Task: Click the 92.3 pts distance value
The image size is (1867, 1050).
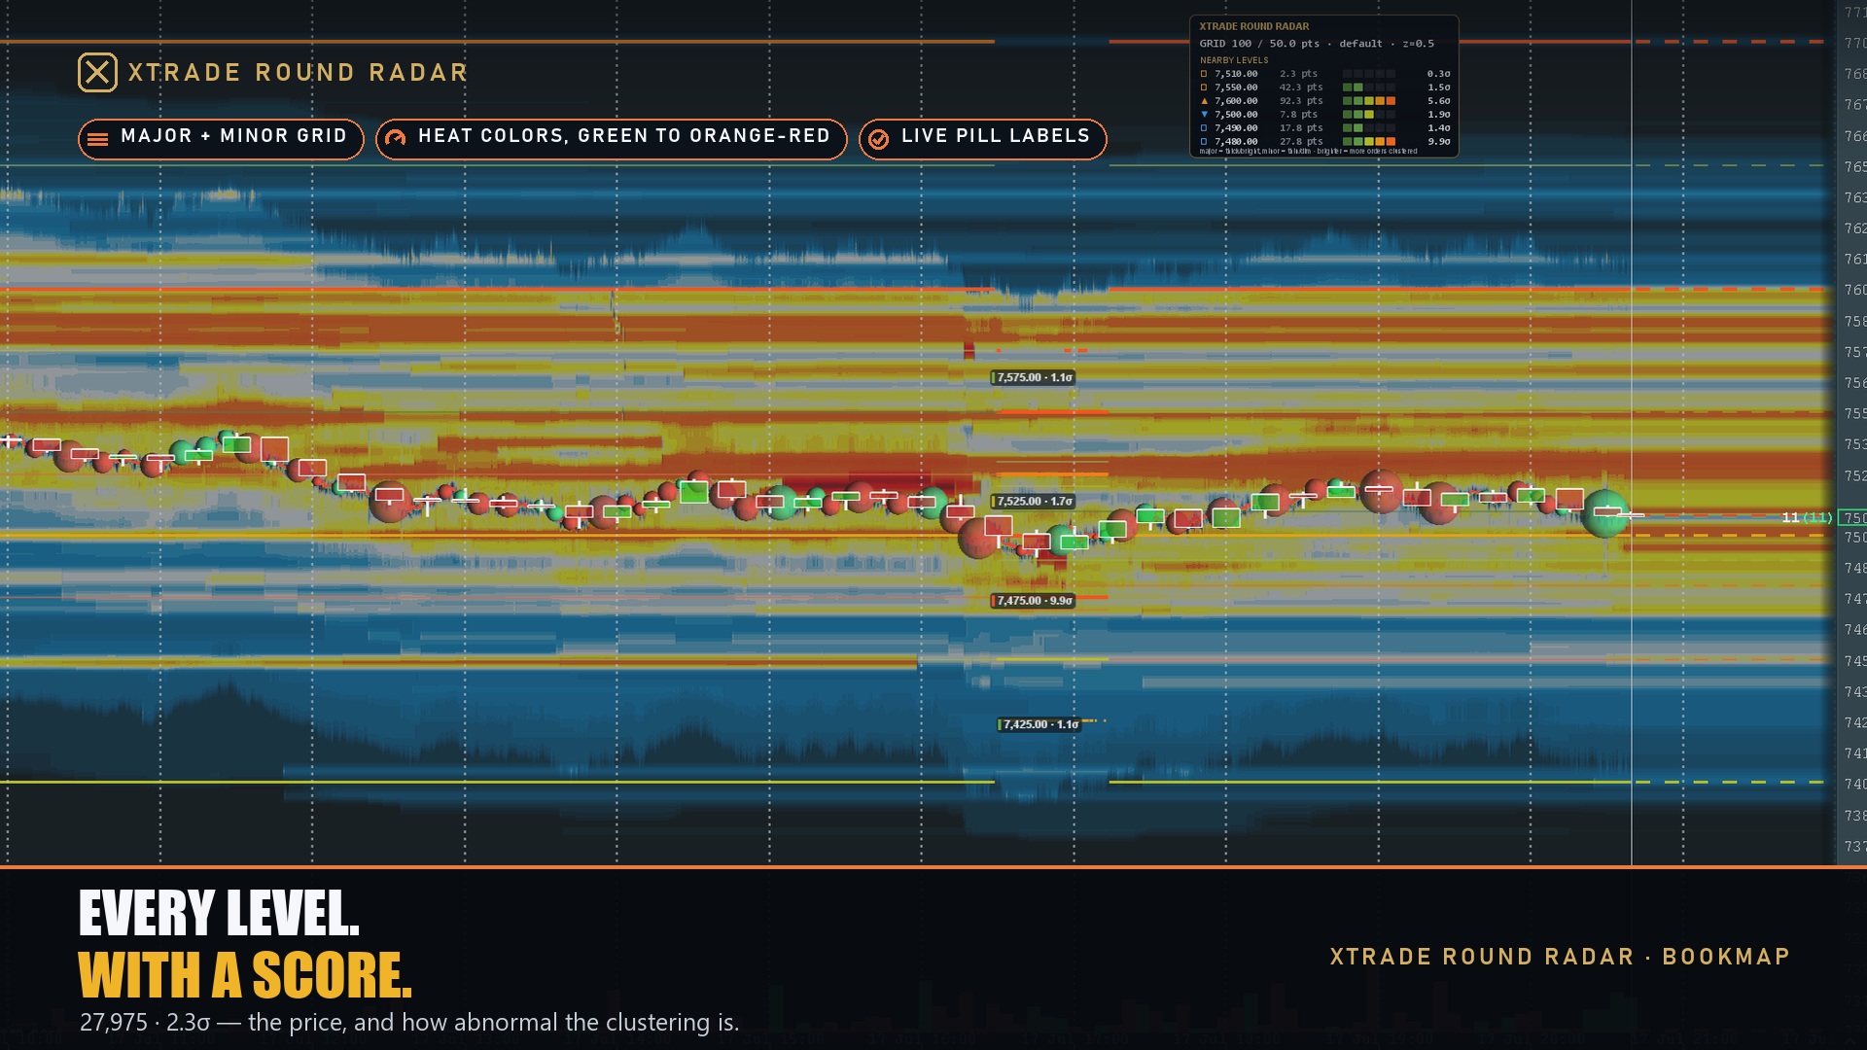Action: click(x=1301, y=101)
